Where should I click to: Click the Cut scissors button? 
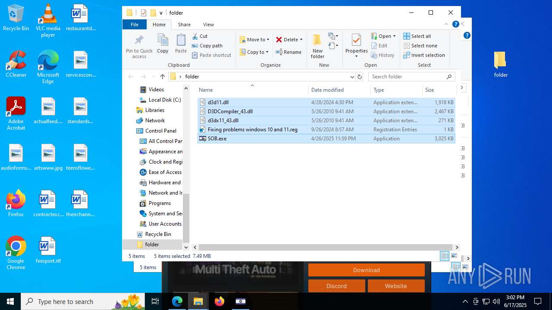[x=200, y=36]
